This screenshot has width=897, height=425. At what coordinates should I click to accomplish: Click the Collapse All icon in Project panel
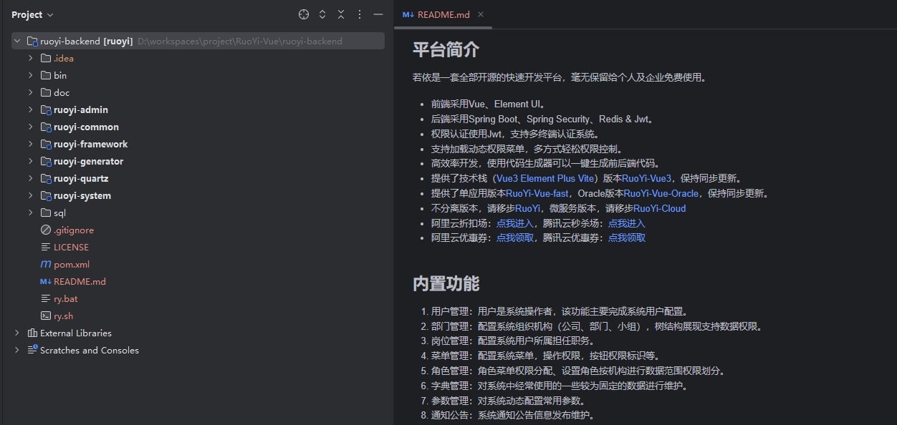point(341,14)
